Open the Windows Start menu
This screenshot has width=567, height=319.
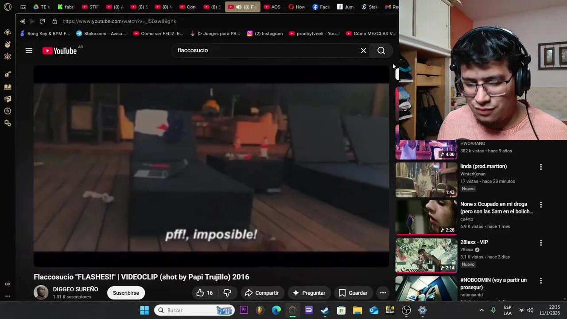(x=144, y=310)
